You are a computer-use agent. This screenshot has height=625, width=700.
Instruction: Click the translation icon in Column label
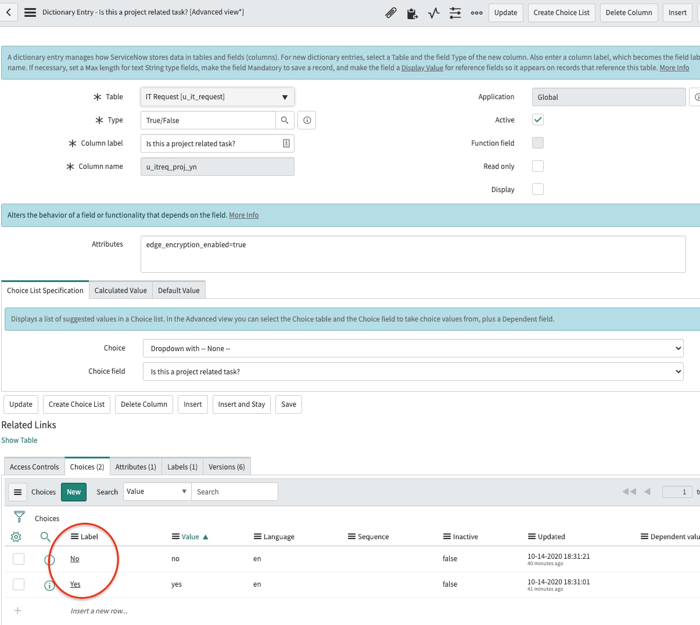pyautogui.click(x=286, y=143)
